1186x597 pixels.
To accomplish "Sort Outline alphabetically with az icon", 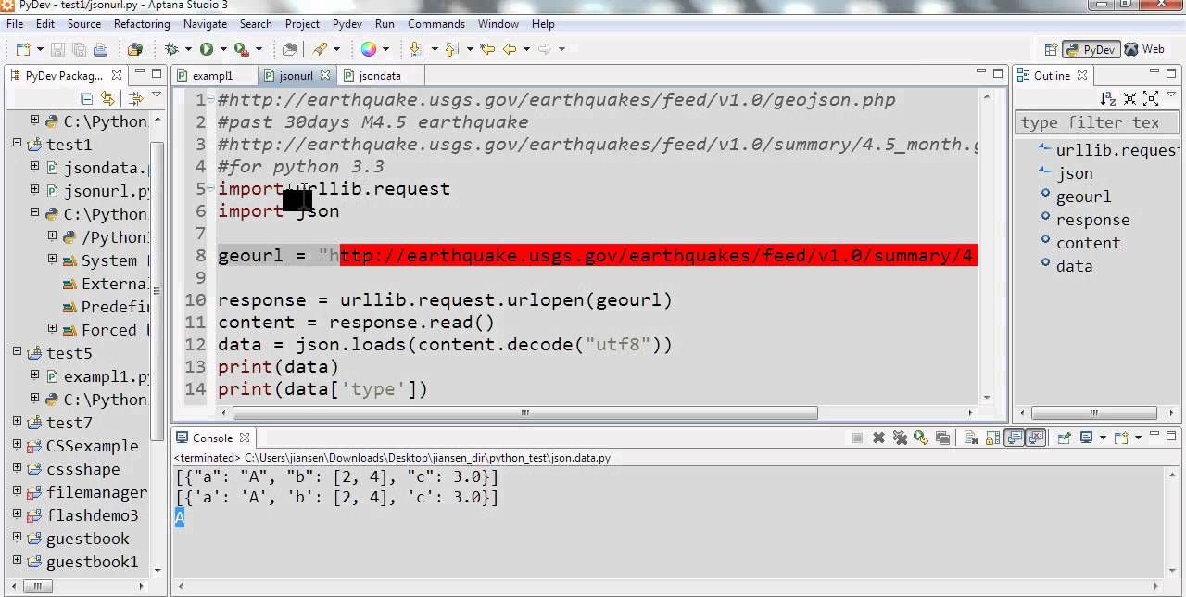I will (x=1108, y=98).
